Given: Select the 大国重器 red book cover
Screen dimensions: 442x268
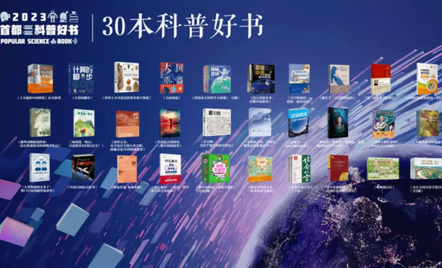Looking at the screenshot, I should click(171, 78).
